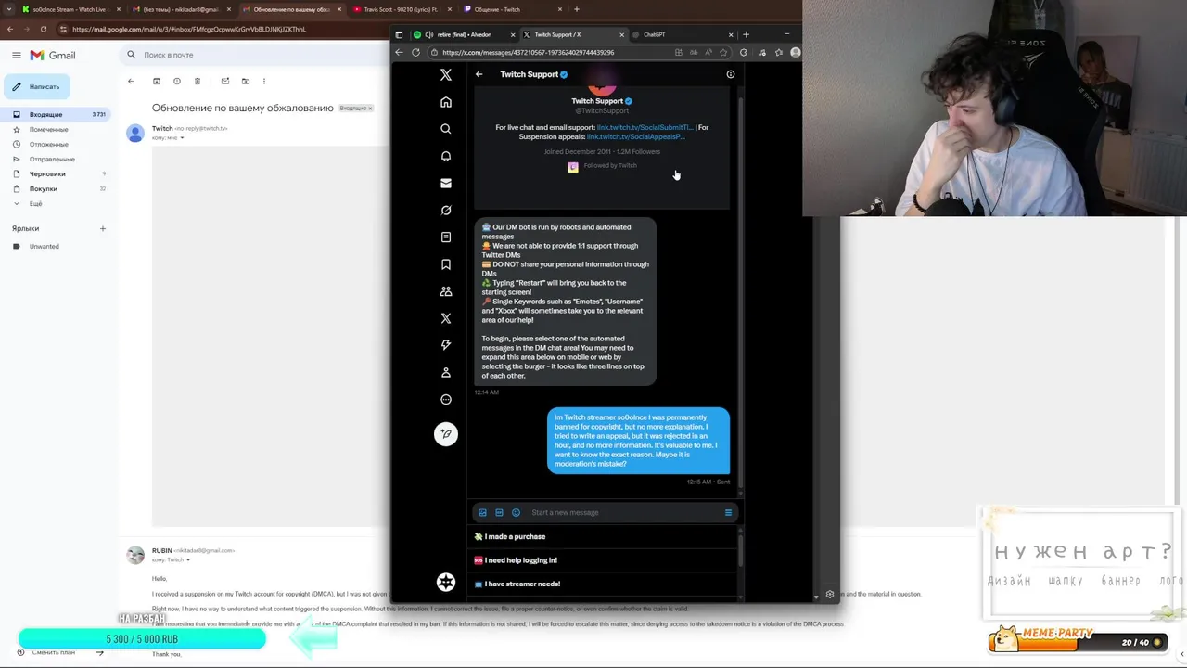Image resolution: width=1187 pixels, height=668 pixels.
Task: Open X Messages envelope icon
Action: click(x=446, y=183)
